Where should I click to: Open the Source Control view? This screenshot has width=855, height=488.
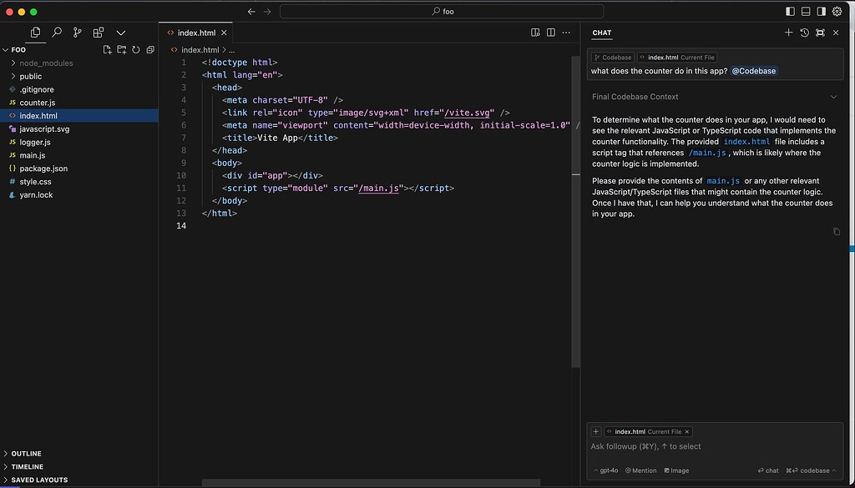[x=77, y=31]
